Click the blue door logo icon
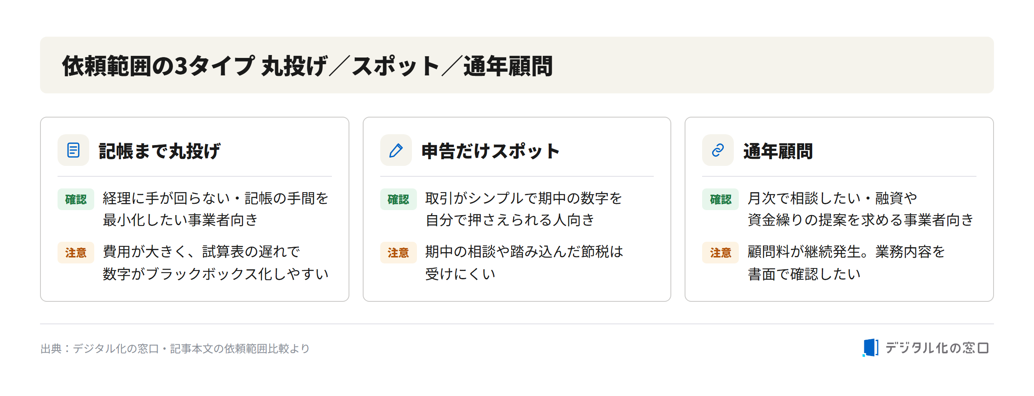This screenshot has height=396, width=1034. (x=870, y=348)
